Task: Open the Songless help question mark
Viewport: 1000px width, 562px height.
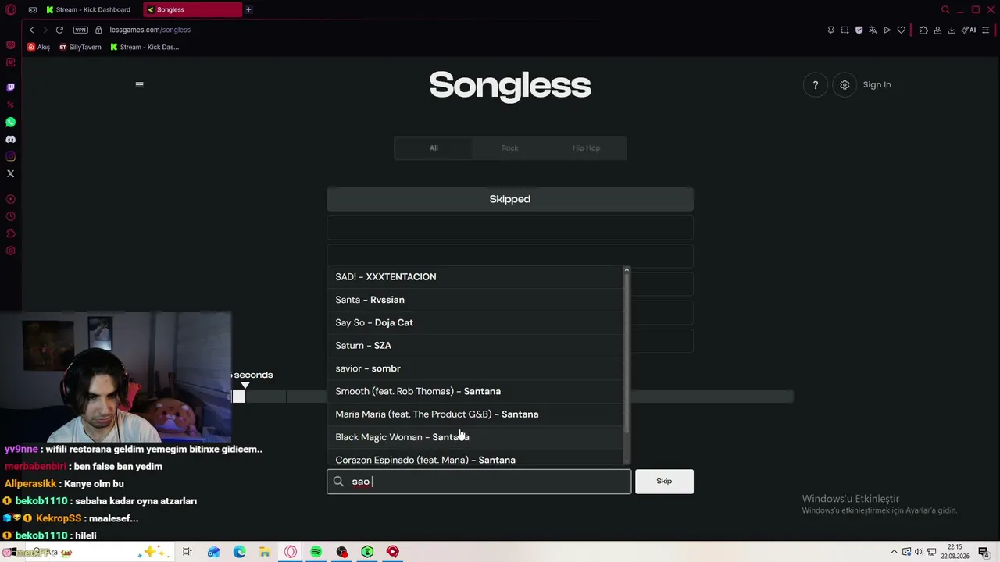Action: [x=816, y=85]
